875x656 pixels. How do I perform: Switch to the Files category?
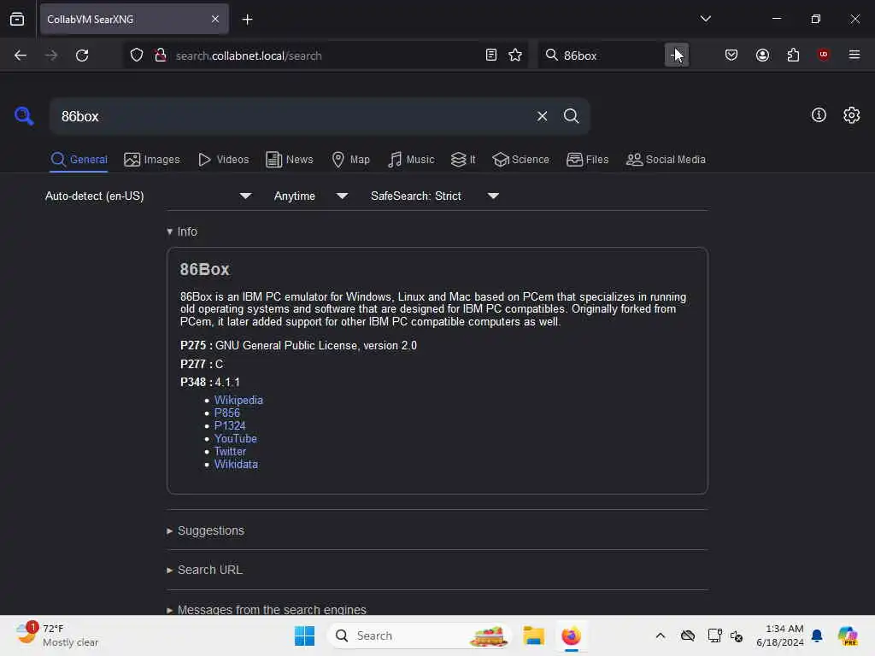click(588, 160)
